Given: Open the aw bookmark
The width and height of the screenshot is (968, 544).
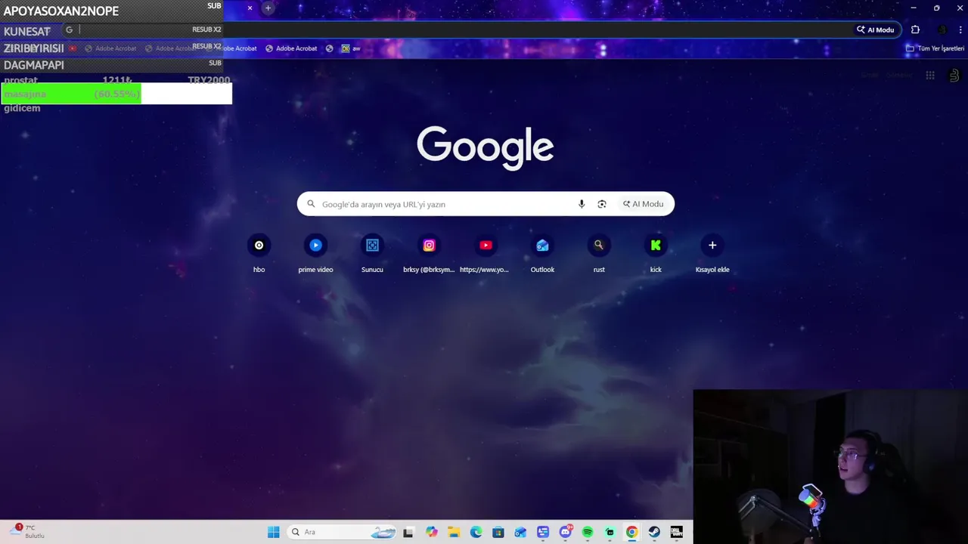Looking at the screenshot, I should tap(352, 48).
